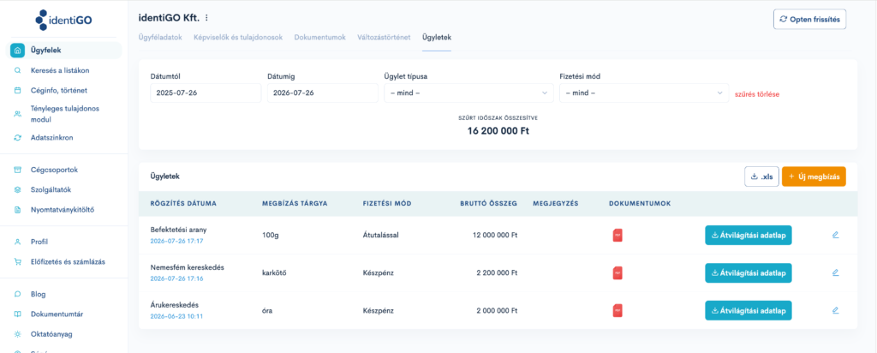Edit the Befektetési arany transaction via pencil icon

[836, 235]
